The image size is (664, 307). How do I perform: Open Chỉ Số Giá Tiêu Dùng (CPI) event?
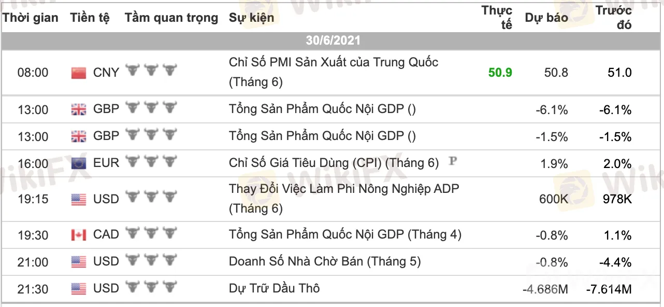coord(334,163)
